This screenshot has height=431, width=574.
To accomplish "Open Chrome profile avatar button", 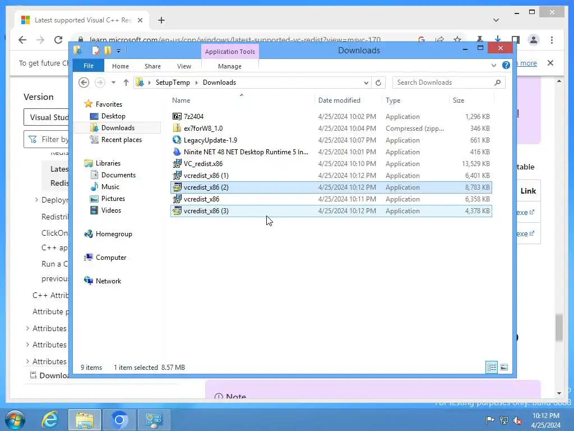I will [x=534, y=40].
